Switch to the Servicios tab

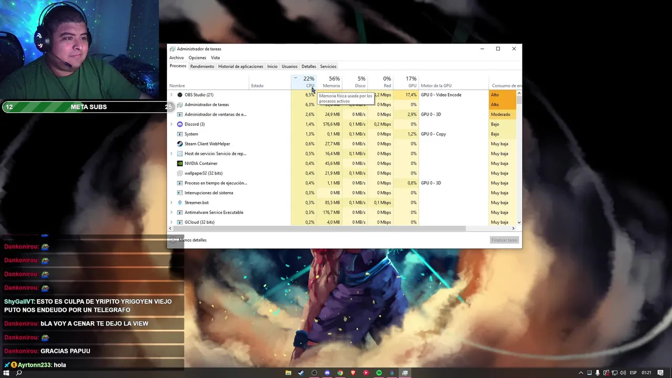pyautogui.click(x=328, y=67)
